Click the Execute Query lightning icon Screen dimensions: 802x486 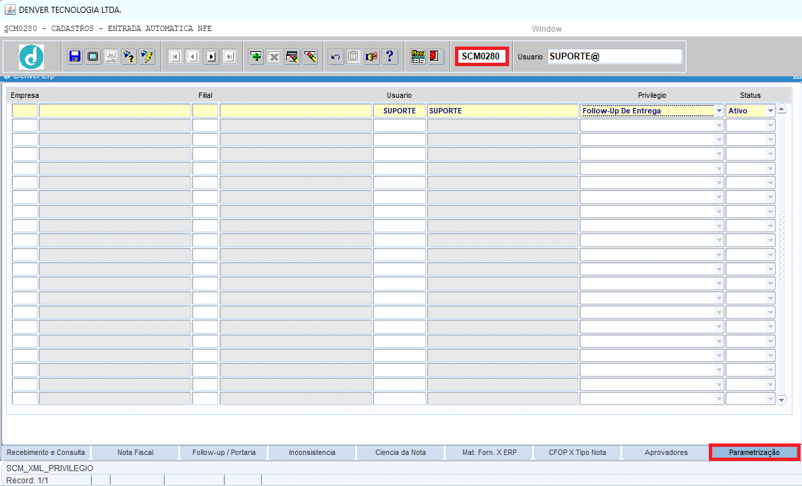coord(147,56)
